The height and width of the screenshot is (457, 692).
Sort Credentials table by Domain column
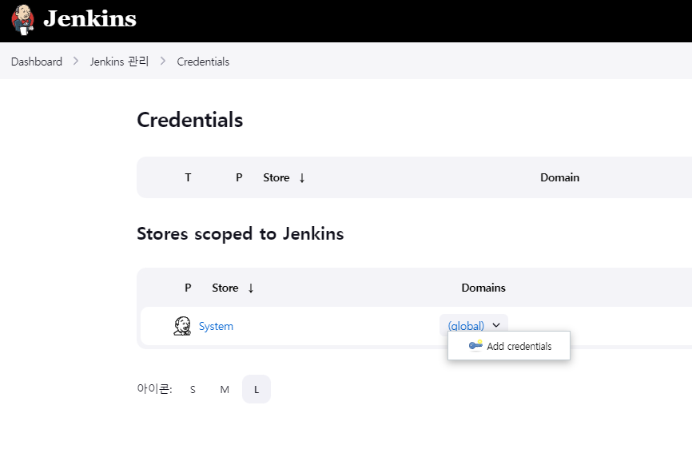pos(559,177)
